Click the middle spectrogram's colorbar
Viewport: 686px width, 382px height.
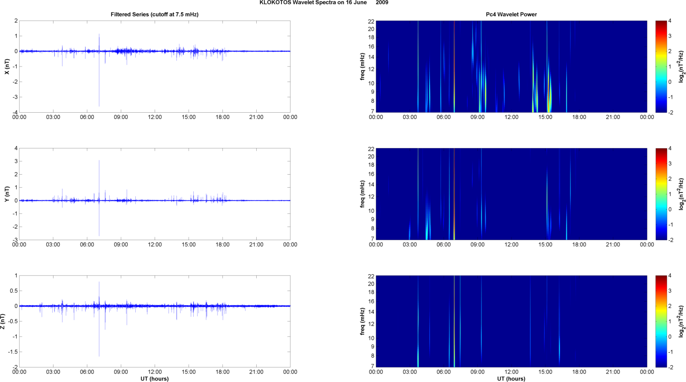click(660, 194)
